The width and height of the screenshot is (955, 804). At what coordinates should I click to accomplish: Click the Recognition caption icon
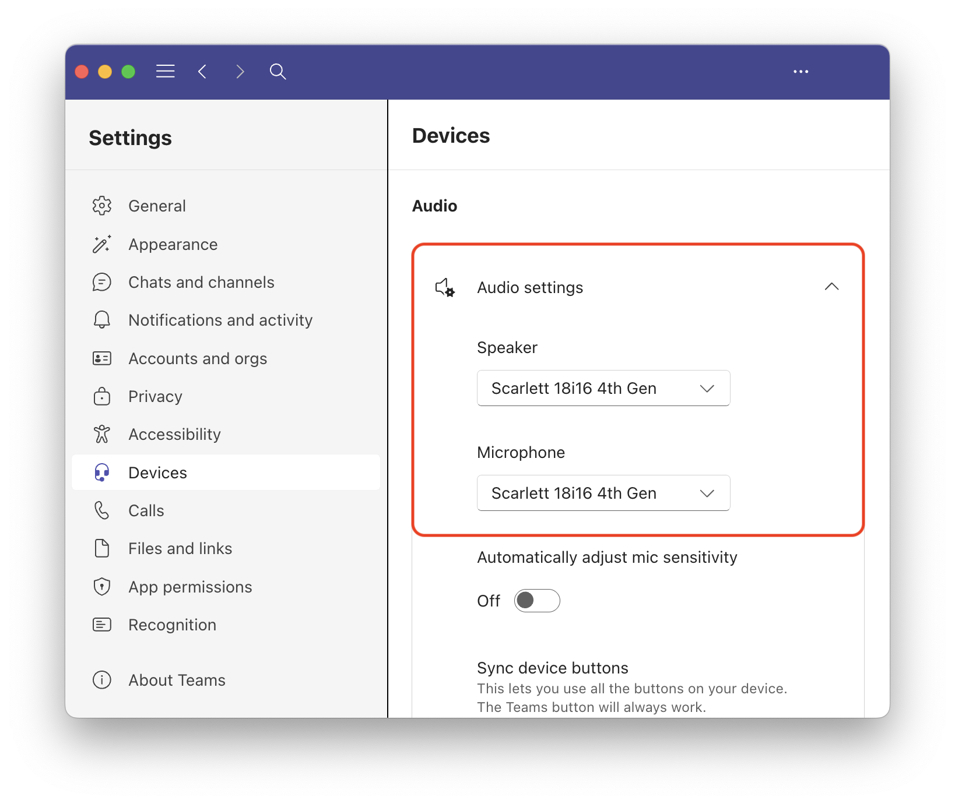pyautogui.click(x=102, y=625)
